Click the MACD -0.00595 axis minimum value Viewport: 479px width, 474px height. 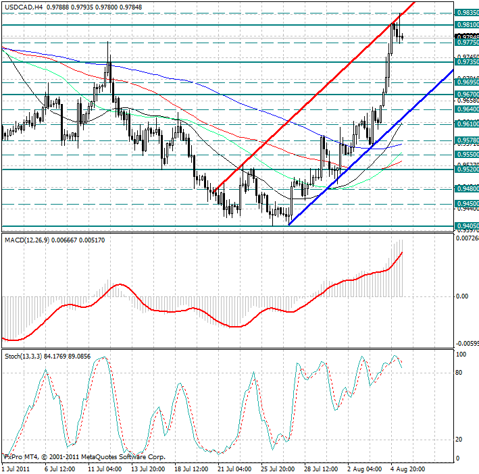pyautogui.click(x=467, y=344)
